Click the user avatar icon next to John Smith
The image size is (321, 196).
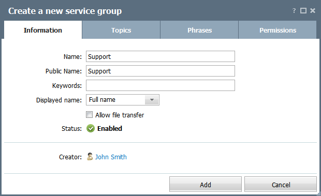click(x=90, y=157)
